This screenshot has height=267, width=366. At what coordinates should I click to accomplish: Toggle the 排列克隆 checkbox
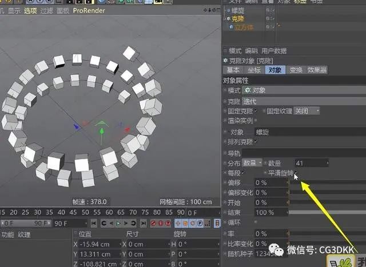pos(256,141)
